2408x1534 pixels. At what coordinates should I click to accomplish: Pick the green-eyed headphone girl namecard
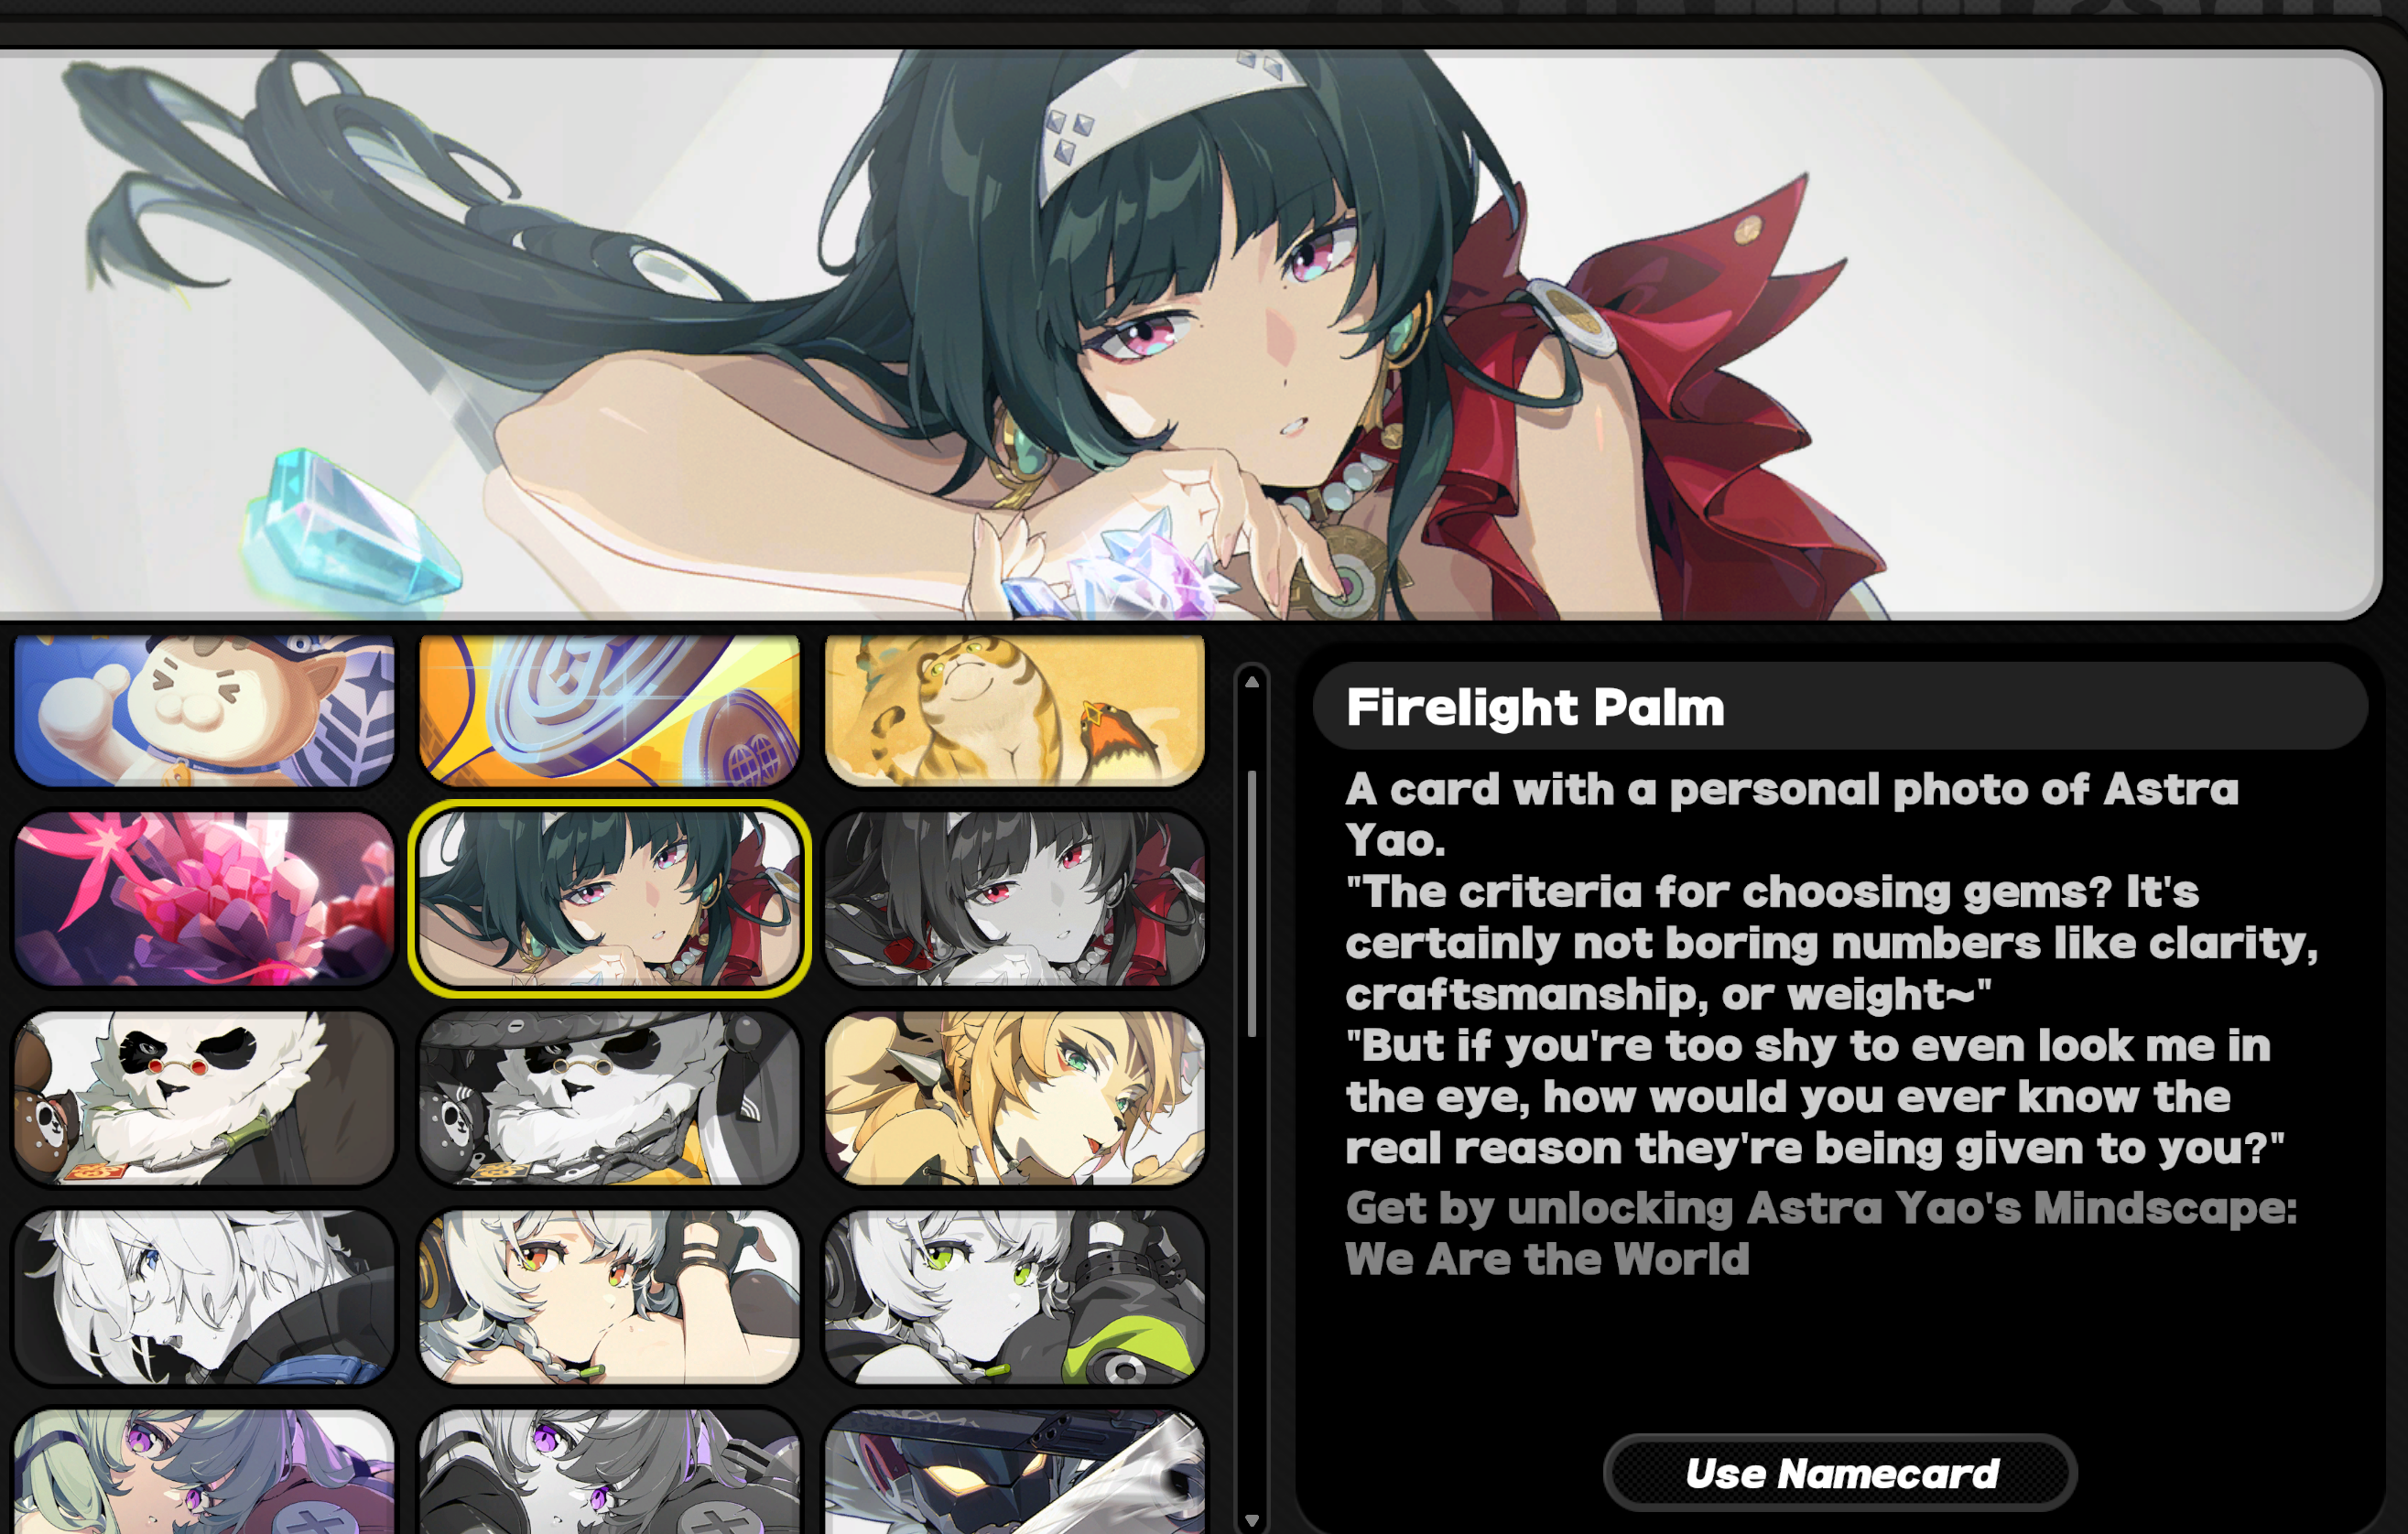tap(1015, 1297)
